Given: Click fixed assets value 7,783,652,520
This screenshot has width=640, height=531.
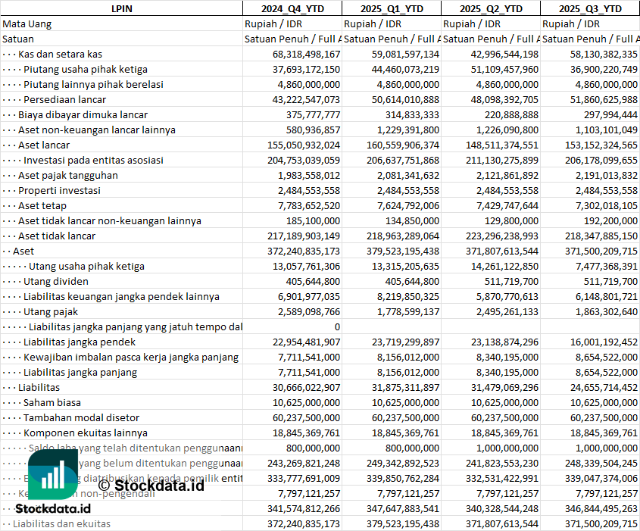Looking at the screenshot, I should coord(309,206).
